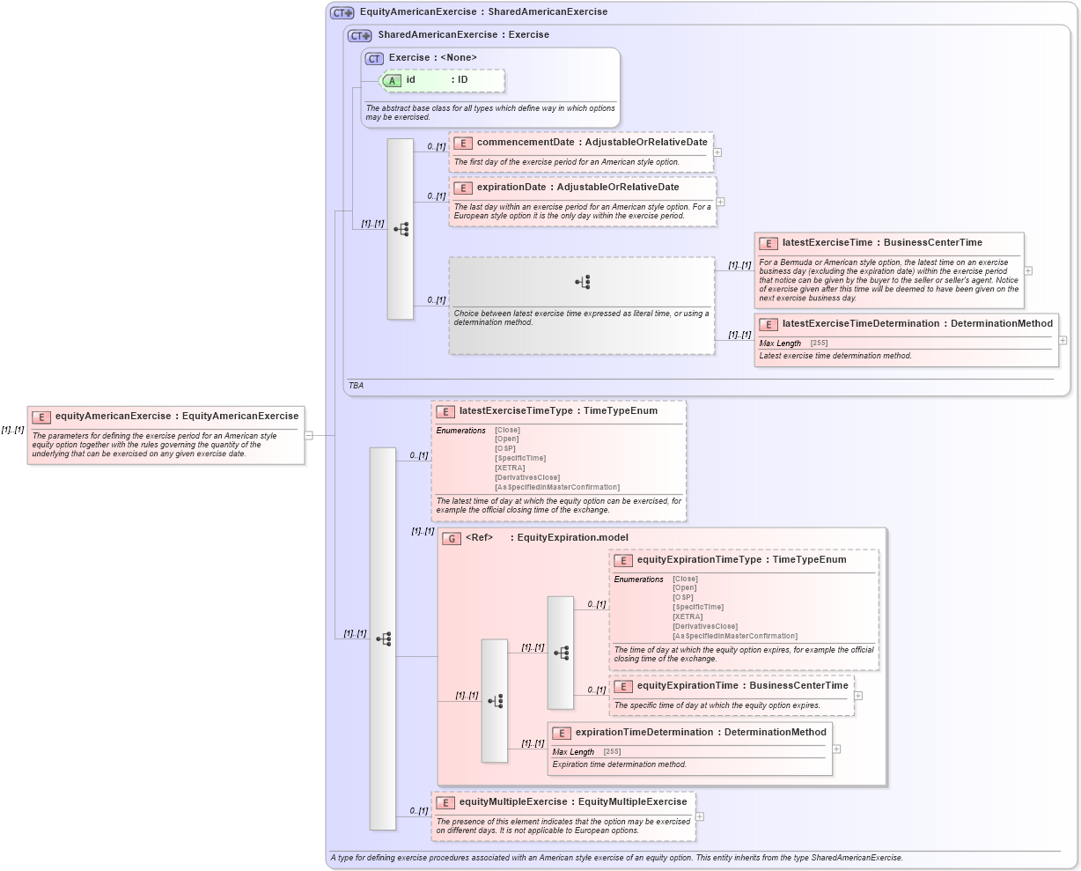Click the E icon on equityMultipleExercise element

(446, 802)
